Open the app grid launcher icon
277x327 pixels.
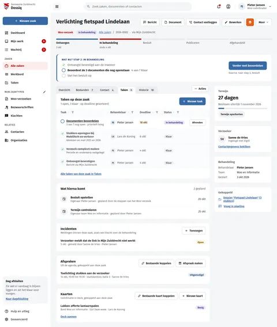coord(57,7)
